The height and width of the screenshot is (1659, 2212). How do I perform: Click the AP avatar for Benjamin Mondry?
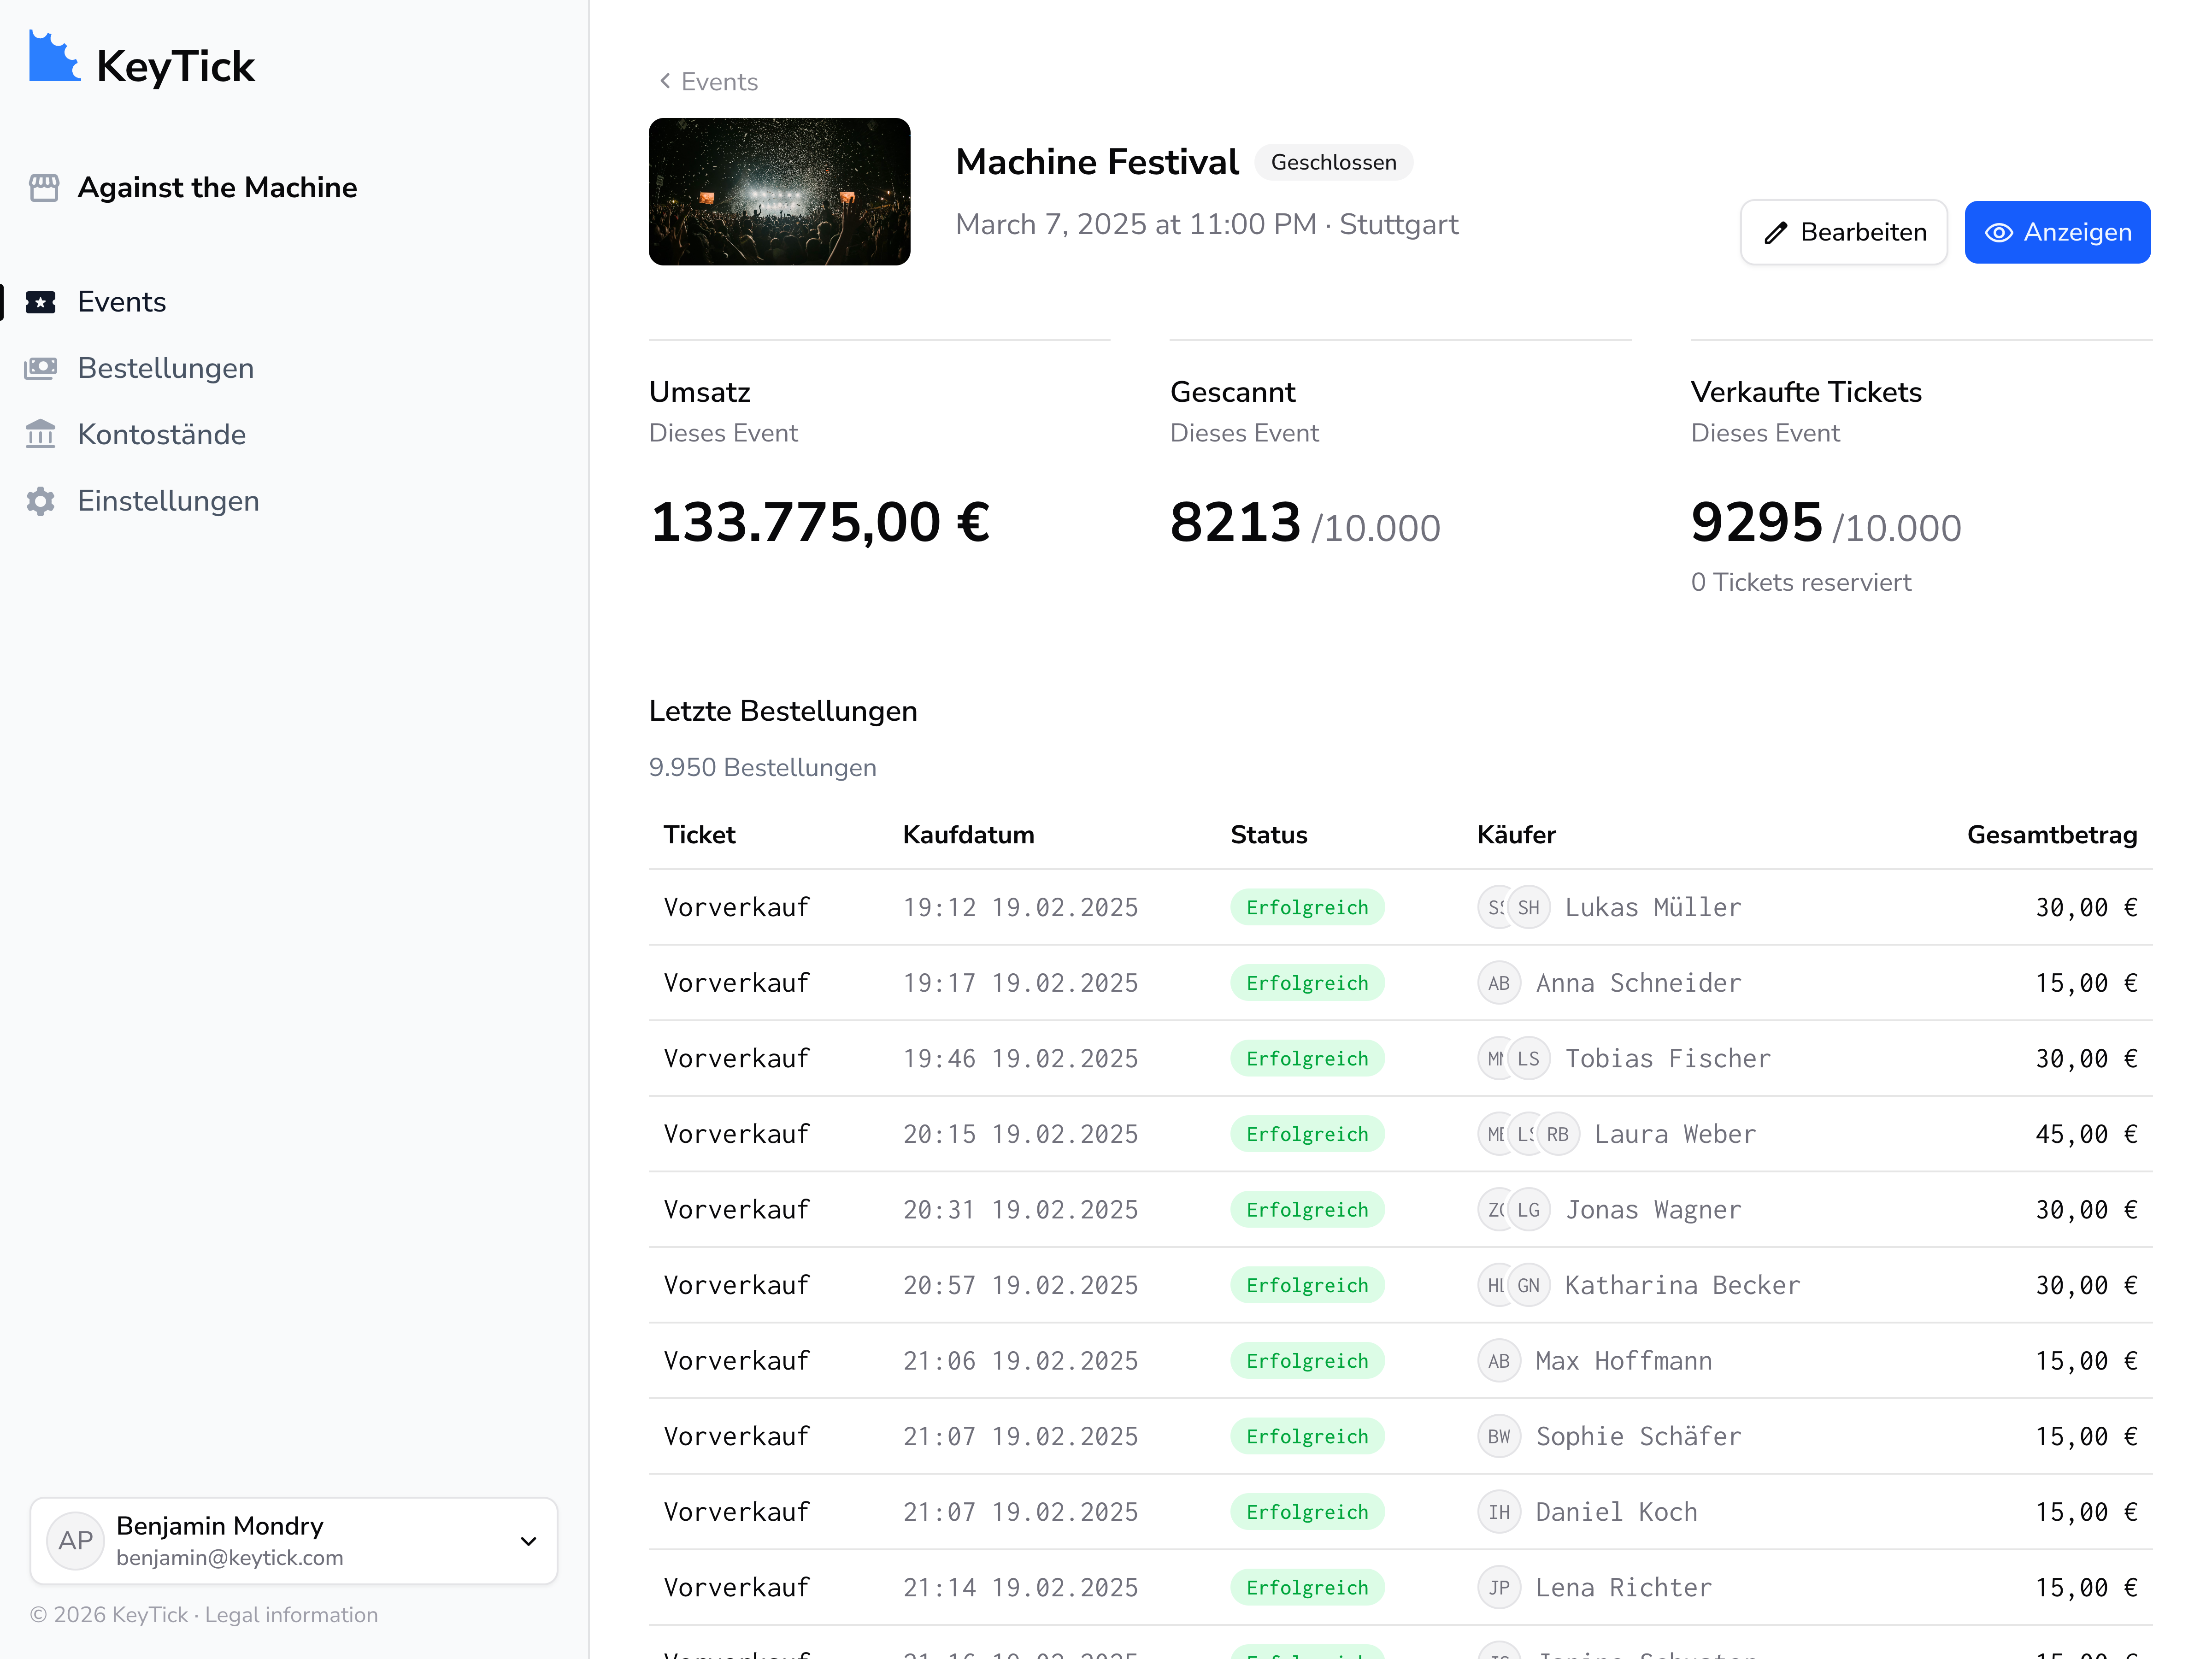[75, 1540]
